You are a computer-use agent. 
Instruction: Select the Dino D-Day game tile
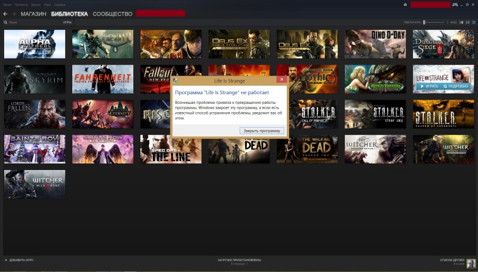click(375, 44)
